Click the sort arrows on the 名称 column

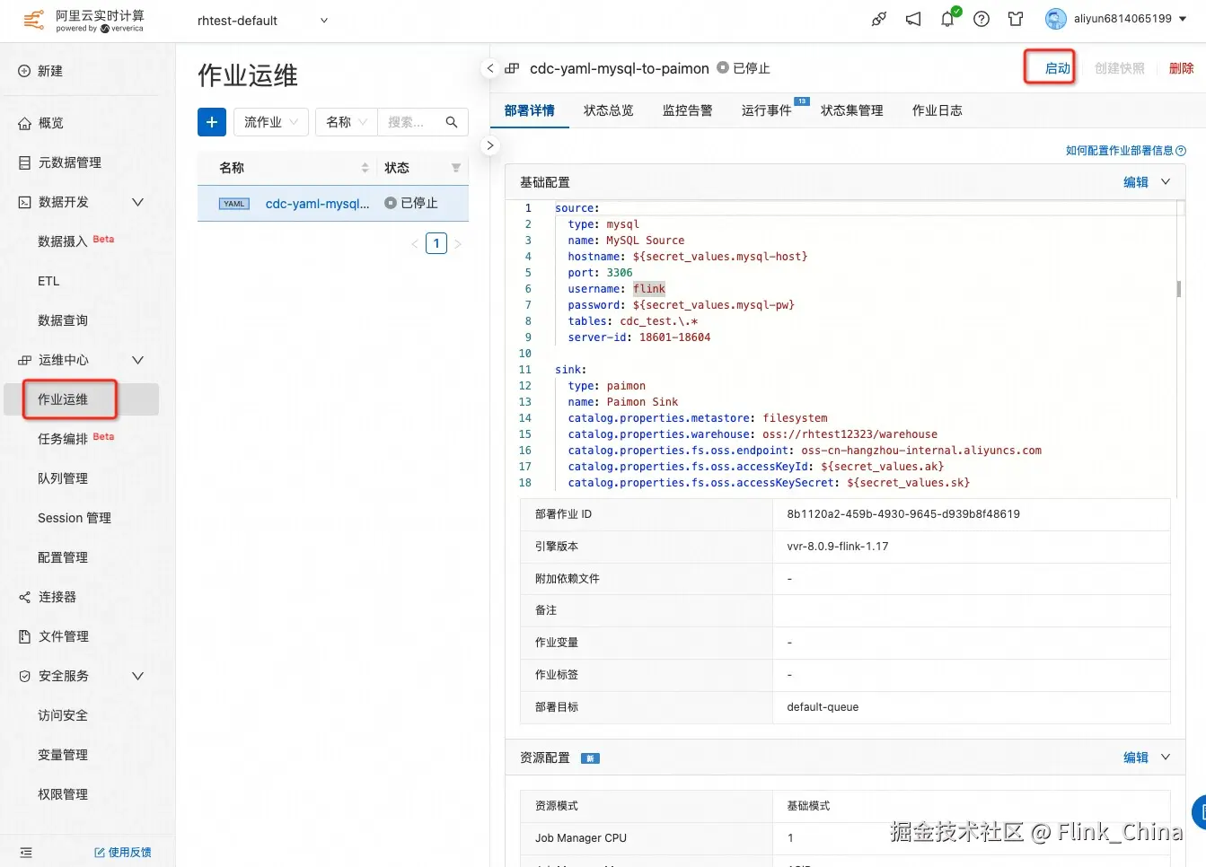365,168
